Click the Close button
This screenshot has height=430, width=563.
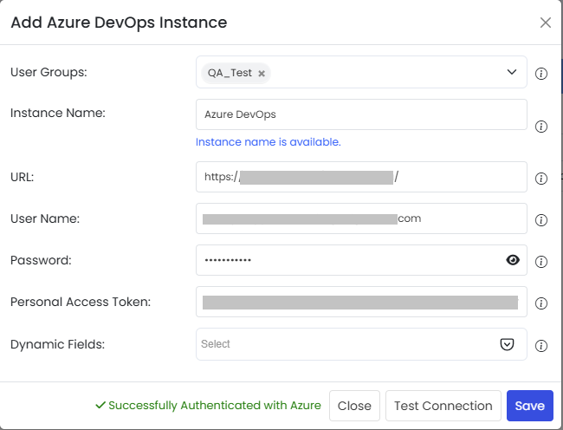point(354,406)
